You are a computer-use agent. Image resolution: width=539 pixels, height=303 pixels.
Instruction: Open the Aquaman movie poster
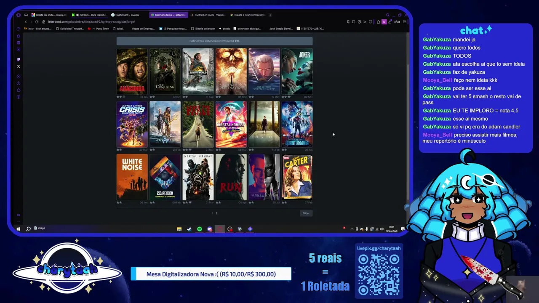click(x=165, y=124)
